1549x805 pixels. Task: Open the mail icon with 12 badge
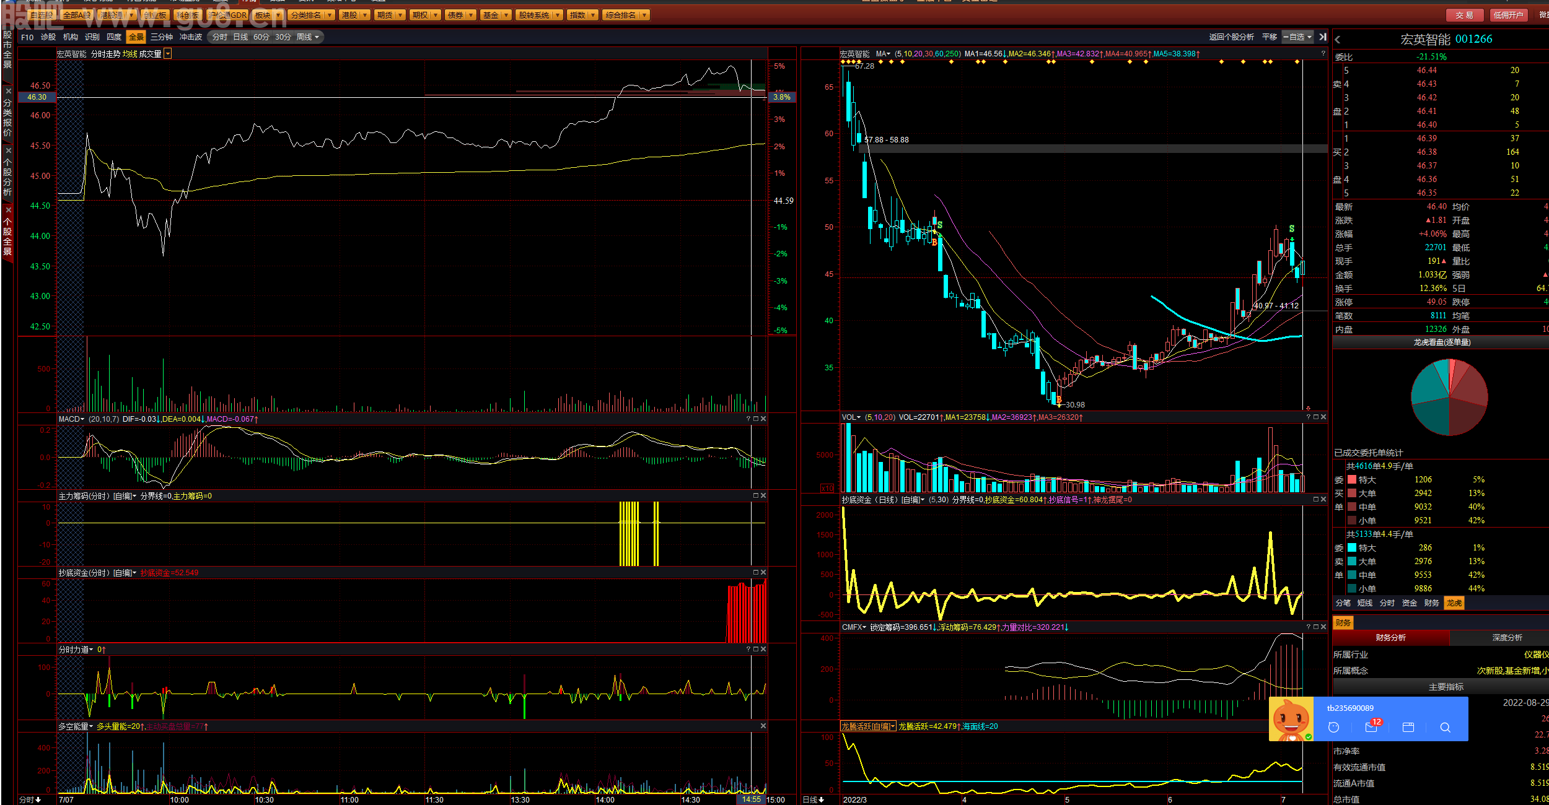pos(1371,727)
